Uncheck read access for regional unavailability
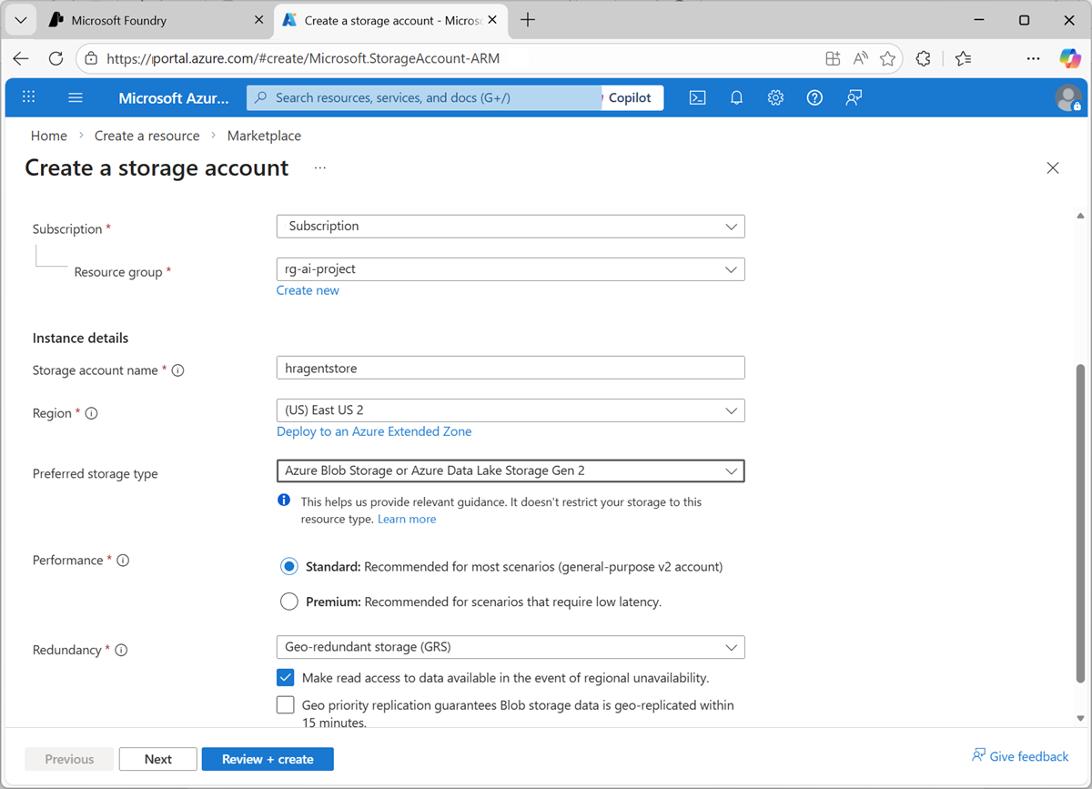1092x789 pixels. pos(286,677)
